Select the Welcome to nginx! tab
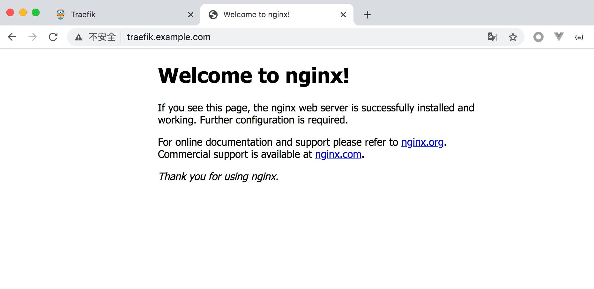Screen dimensions: 594x289 (x=271, y=15)
